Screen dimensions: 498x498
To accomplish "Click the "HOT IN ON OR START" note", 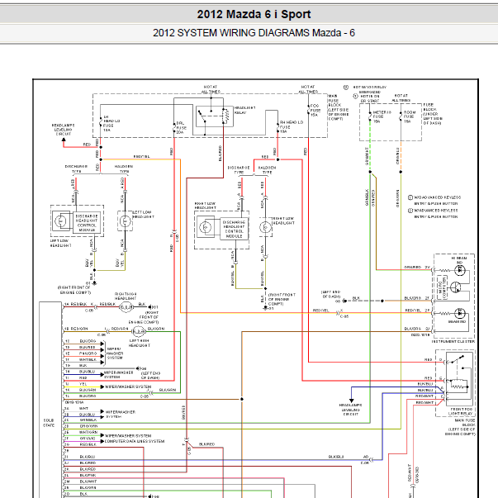I will (x=369, y=98).
